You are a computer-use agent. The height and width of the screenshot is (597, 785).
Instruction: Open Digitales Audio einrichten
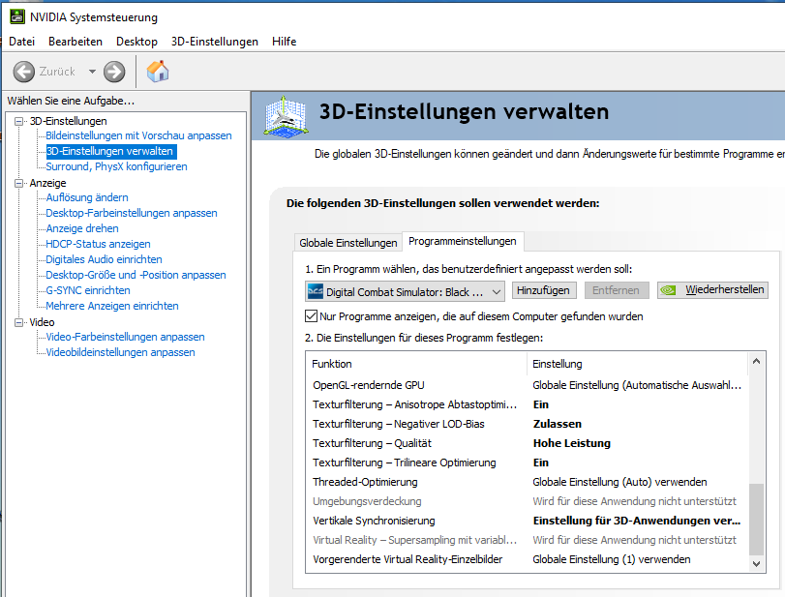(x=105, y=259)
